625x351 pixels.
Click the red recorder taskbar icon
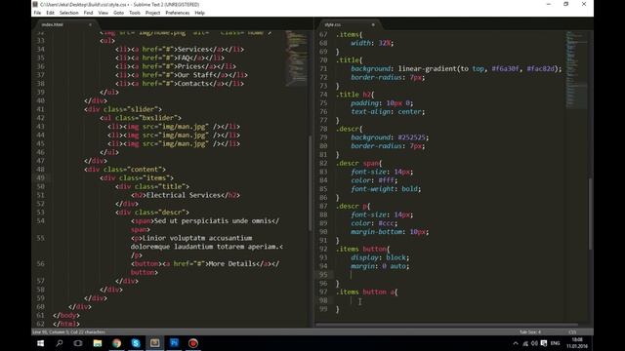pyautogui.click(x=193, y=343)
